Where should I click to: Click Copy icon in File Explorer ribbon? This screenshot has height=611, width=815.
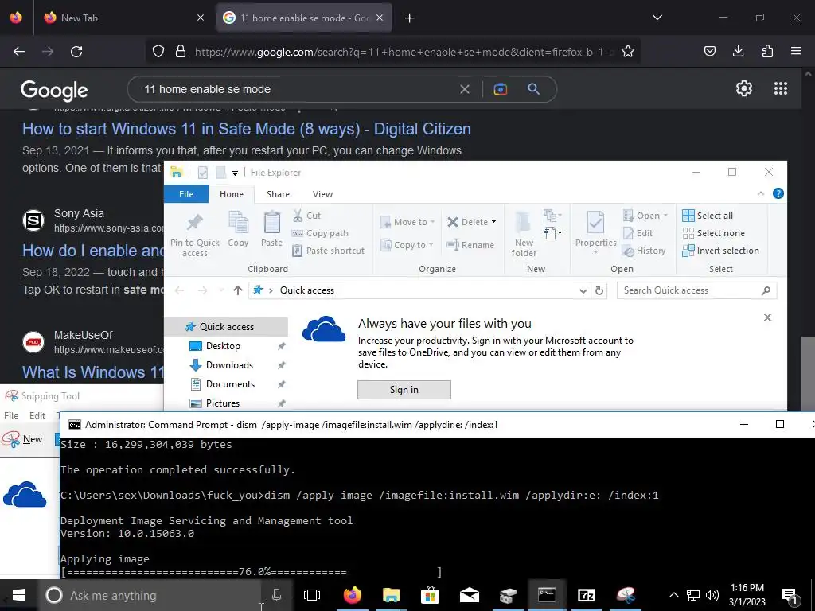(x=238, y=229)
